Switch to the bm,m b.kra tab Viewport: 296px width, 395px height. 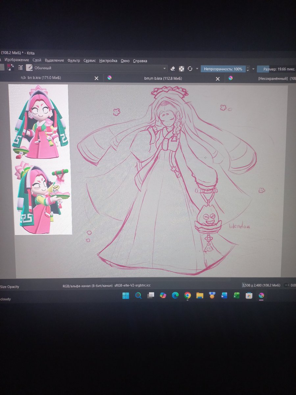[163, 78]
